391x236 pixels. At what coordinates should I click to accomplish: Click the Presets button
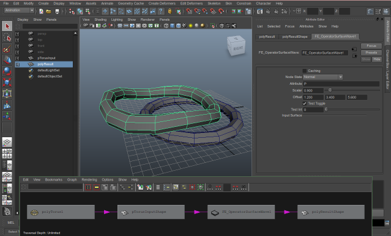tap(371, 52)
